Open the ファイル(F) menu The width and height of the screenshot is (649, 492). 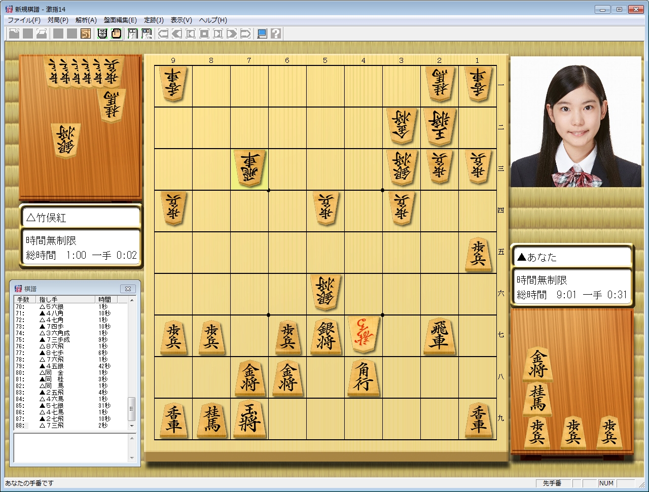(24, 20)
